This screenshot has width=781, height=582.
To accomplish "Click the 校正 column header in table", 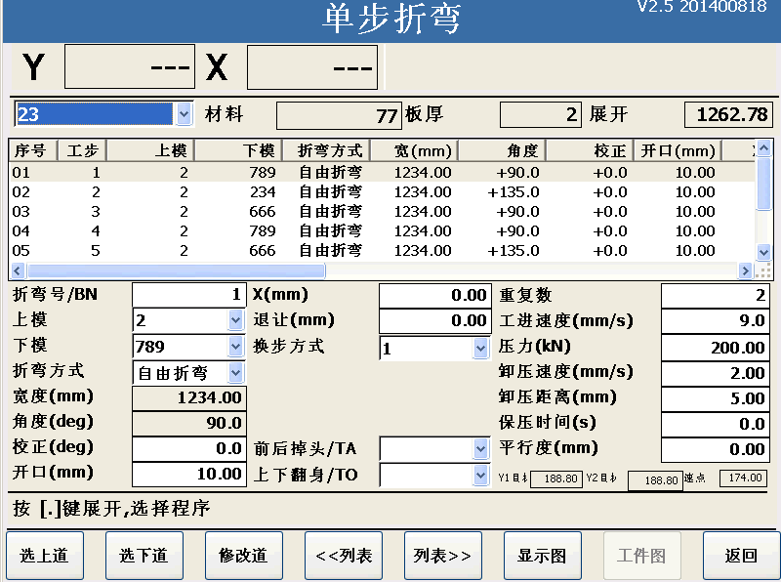I will pyautogui.click(x=590, y=150).
